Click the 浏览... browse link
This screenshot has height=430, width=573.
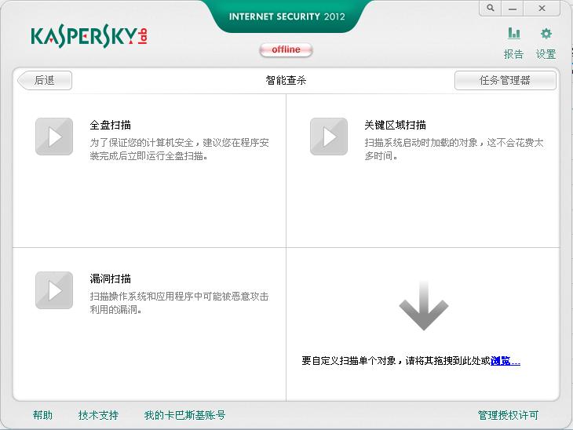pyautogui.click(x=505, y=361)
